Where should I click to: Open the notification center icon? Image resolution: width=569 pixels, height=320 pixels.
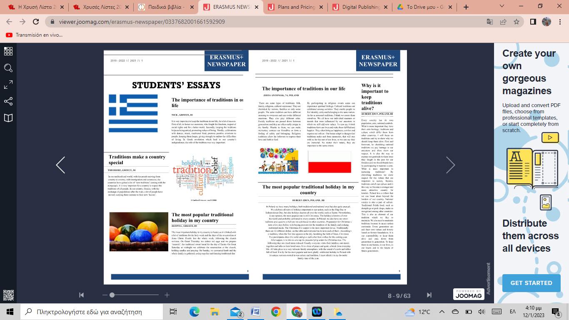coord(556,312)
